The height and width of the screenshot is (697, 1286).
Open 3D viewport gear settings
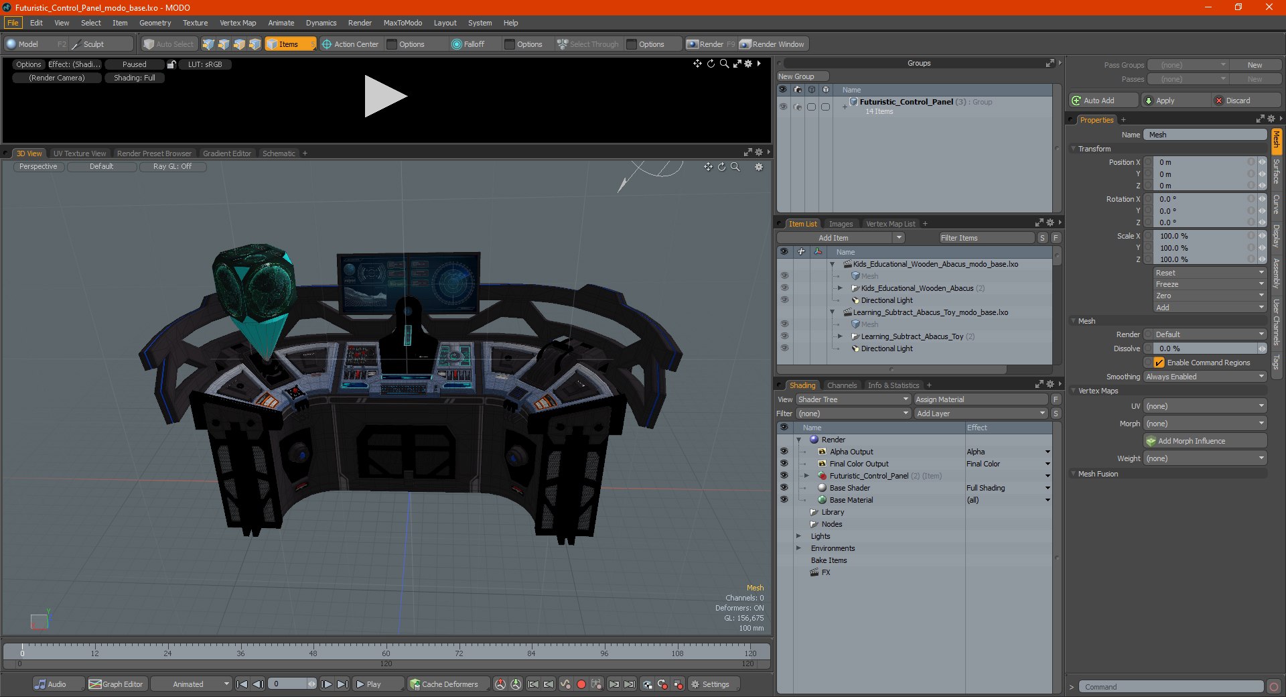point(759,167)
